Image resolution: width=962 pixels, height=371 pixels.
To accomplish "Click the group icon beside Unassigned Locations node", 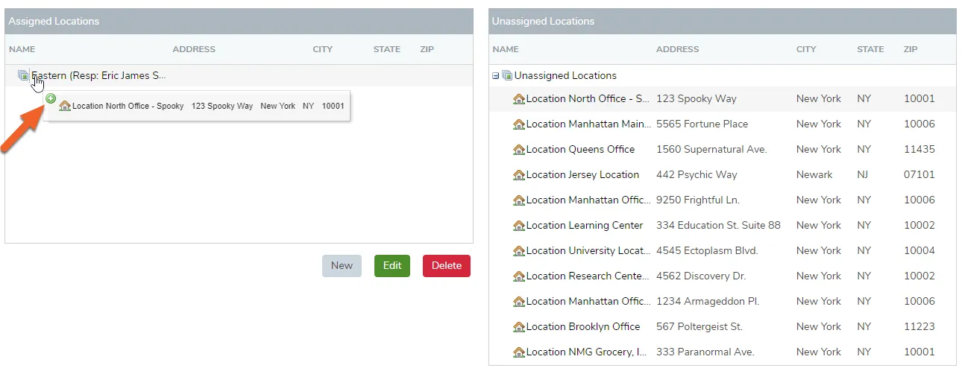I will click(x=507, y=75).
